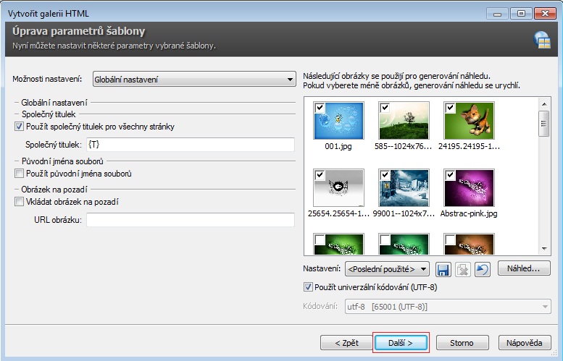
Task: Select the Abstrac-pink.jpg thumbnail
Action: tap(469, 189)
